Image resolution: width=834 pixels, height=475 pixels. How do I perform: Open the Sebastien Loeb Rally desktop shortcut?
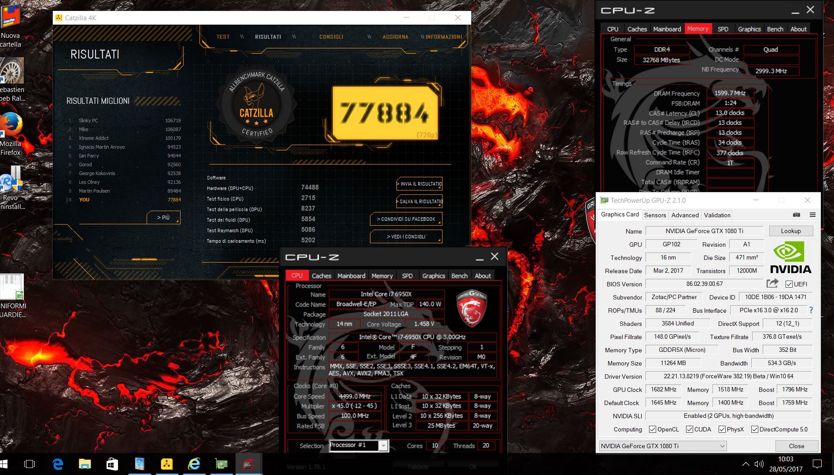(x=12, y=80)
